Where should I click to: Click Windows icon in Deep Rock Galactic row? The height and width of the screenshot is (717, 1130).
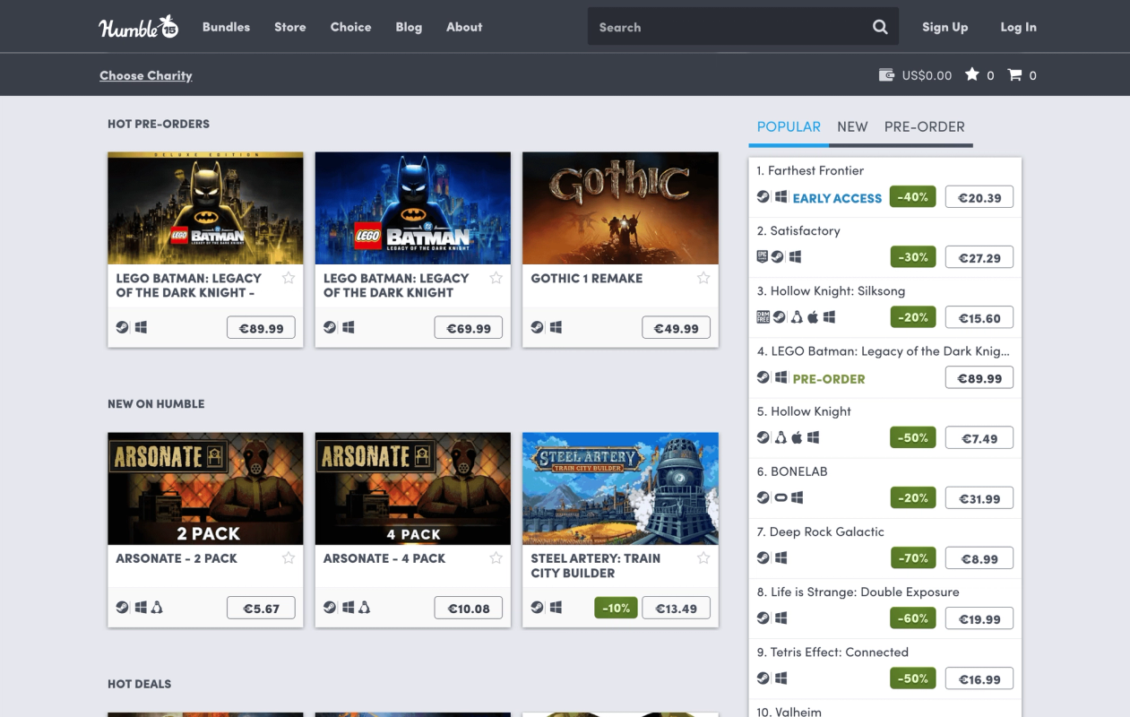[x=781, y=557]
